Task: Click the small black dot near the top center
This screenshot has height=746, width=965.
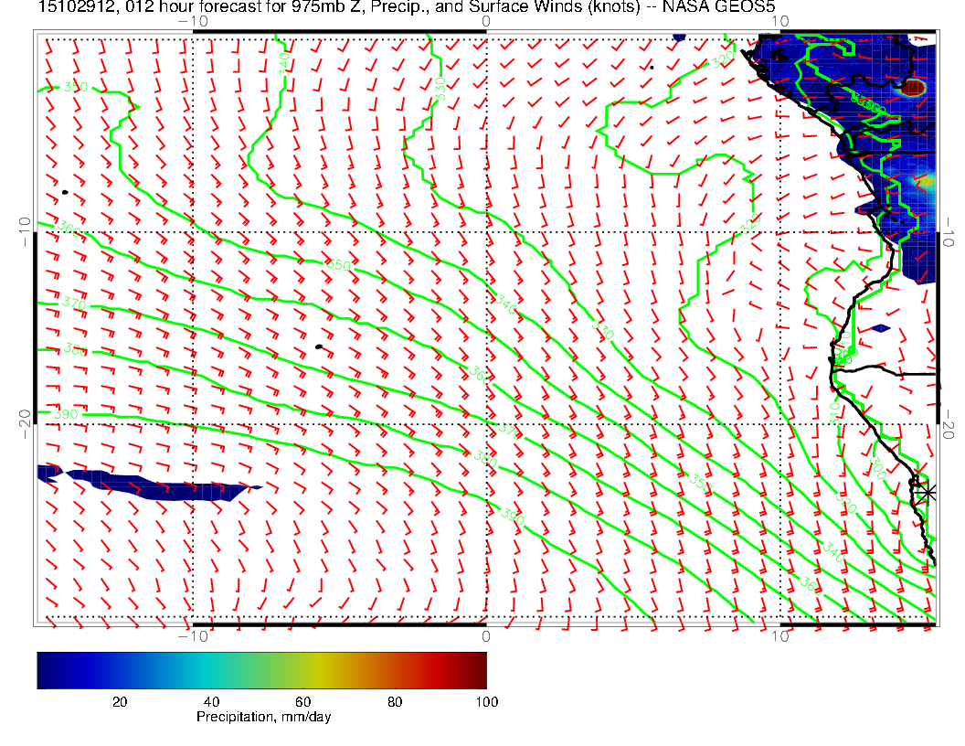Action: point(652,67)
